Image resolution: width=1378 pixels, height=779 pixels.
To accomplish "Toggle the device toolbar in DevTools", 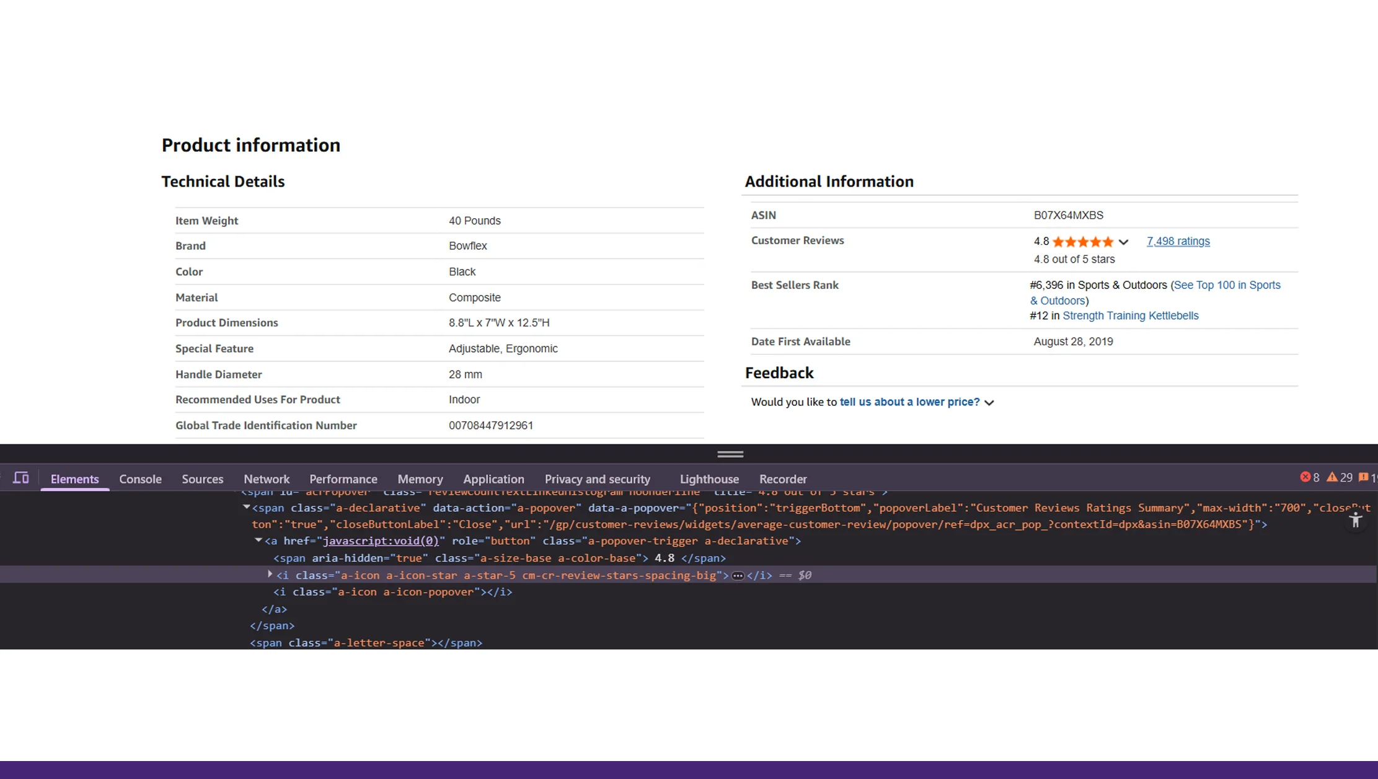I will (20, 478).
